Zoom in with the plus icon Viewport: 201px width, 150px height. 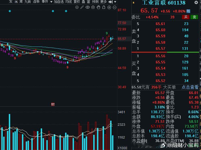(x=109, y=7)
